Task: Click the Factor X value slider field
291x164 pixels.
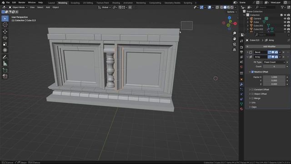Action: coord(274,77)
